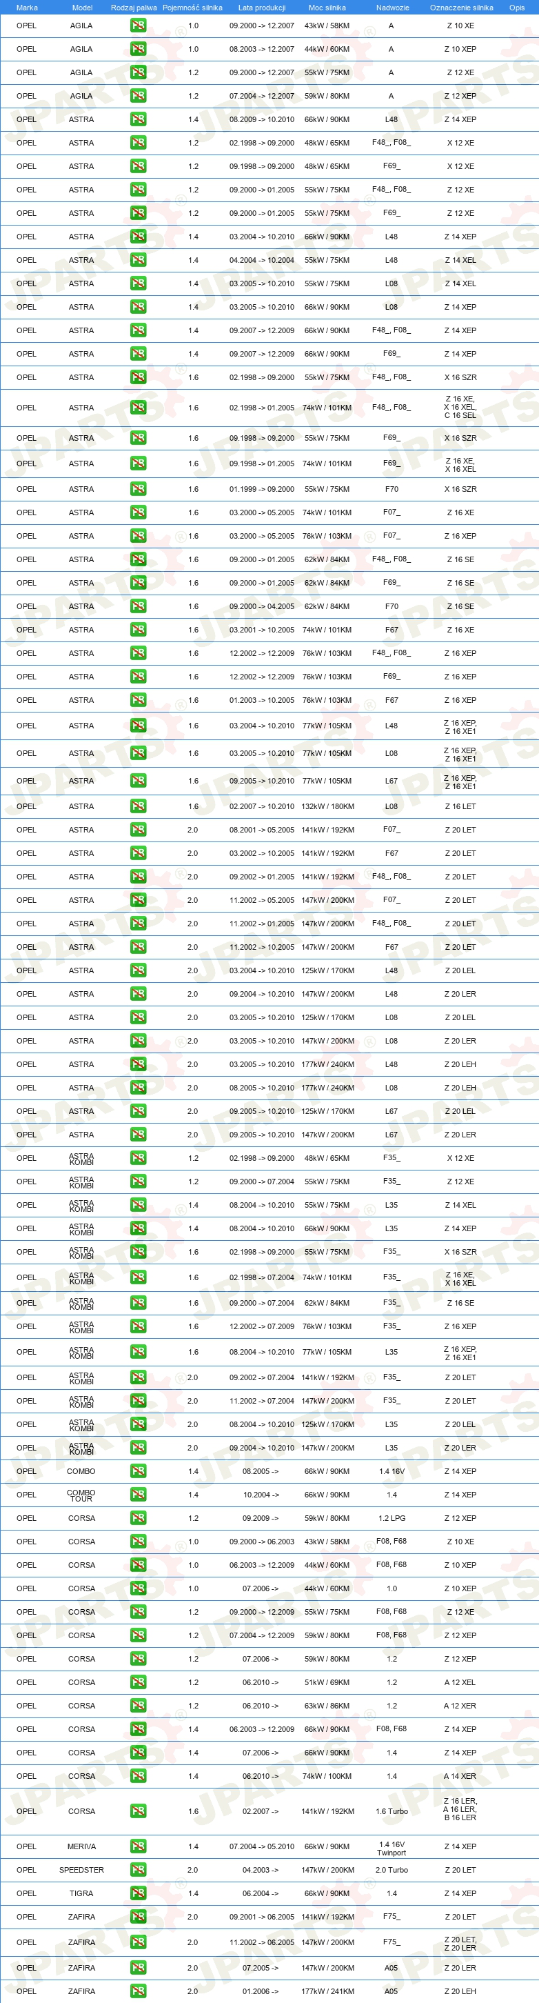539x2003 pixels.
Task: Click fuel icon in ASTRA 132kW Z 16 LET row
Action: click(x=139, y=806)
